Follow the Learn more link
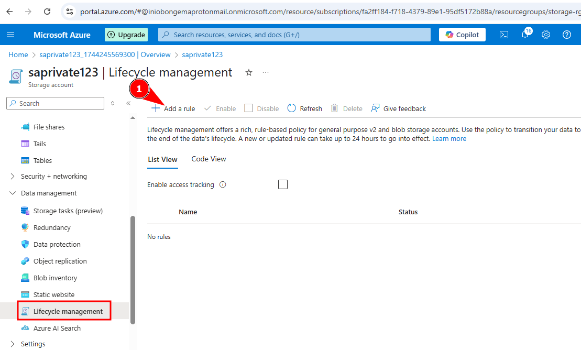This screenshot has width=581, height=350. pos(449,139)
